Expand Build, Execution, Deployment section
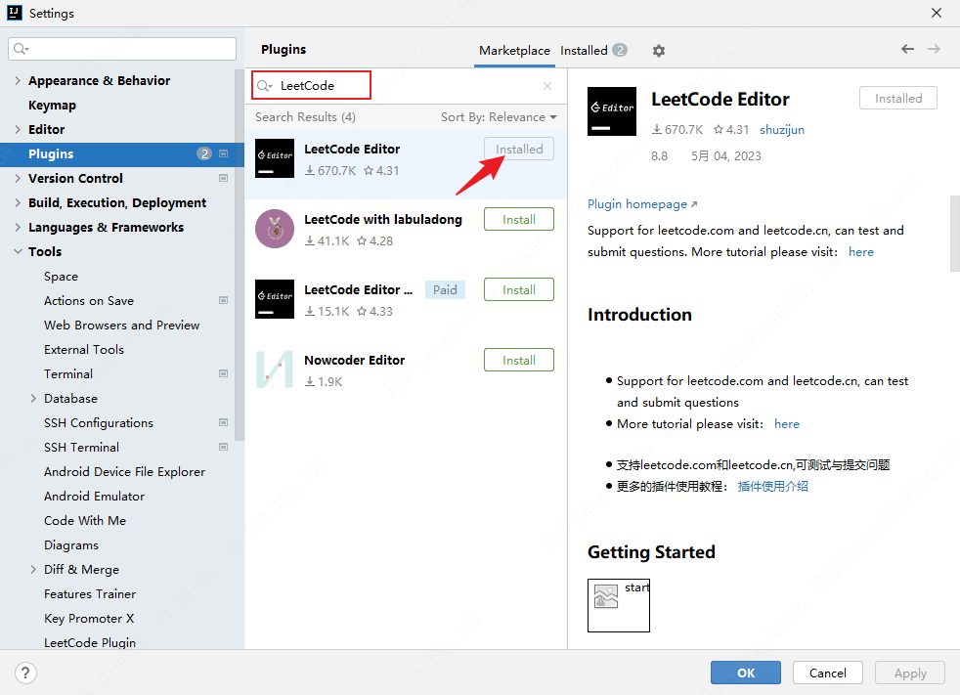The width and height of the screenshot is (960, 695). 18,202
